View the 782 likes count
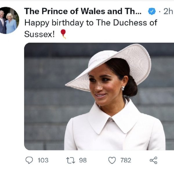The width and height of the screenshot is (174, 174). pyautogui.click(x=126, y=160)
